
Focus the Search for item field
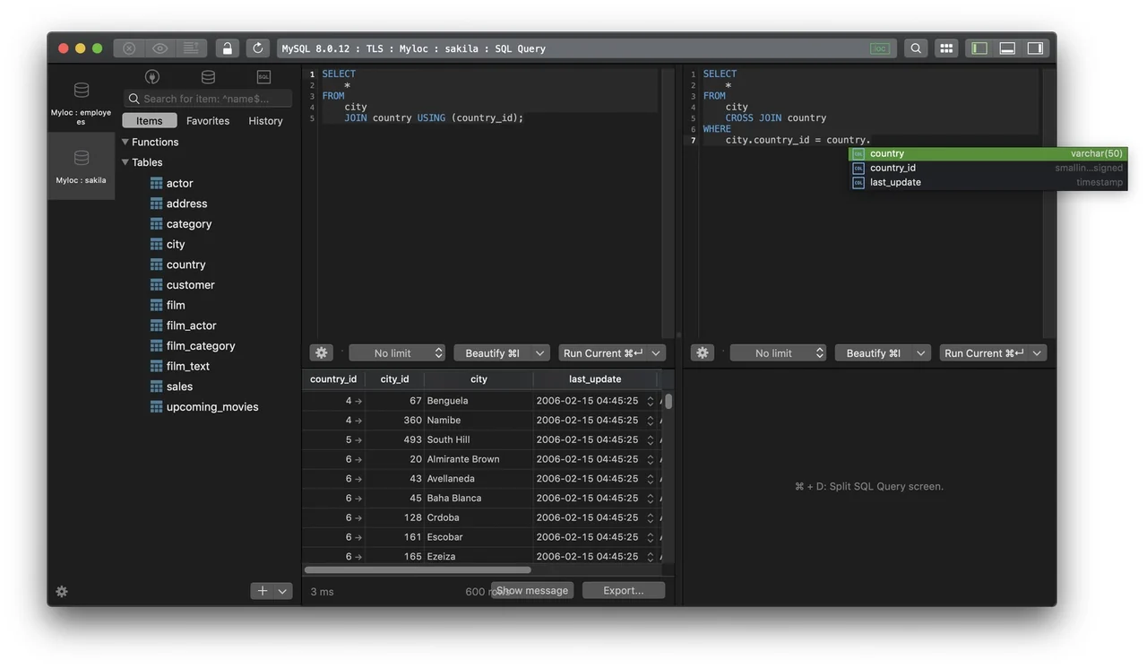(208, 99)
